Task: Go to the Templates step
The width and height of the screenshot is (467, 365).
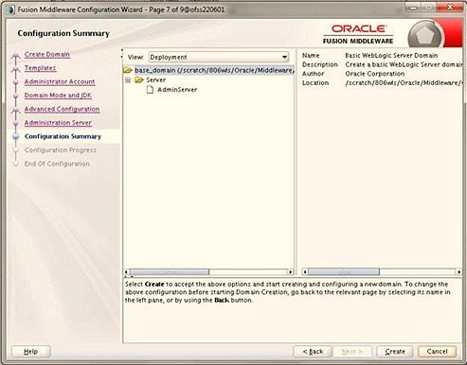Action: tap(40, 68)
